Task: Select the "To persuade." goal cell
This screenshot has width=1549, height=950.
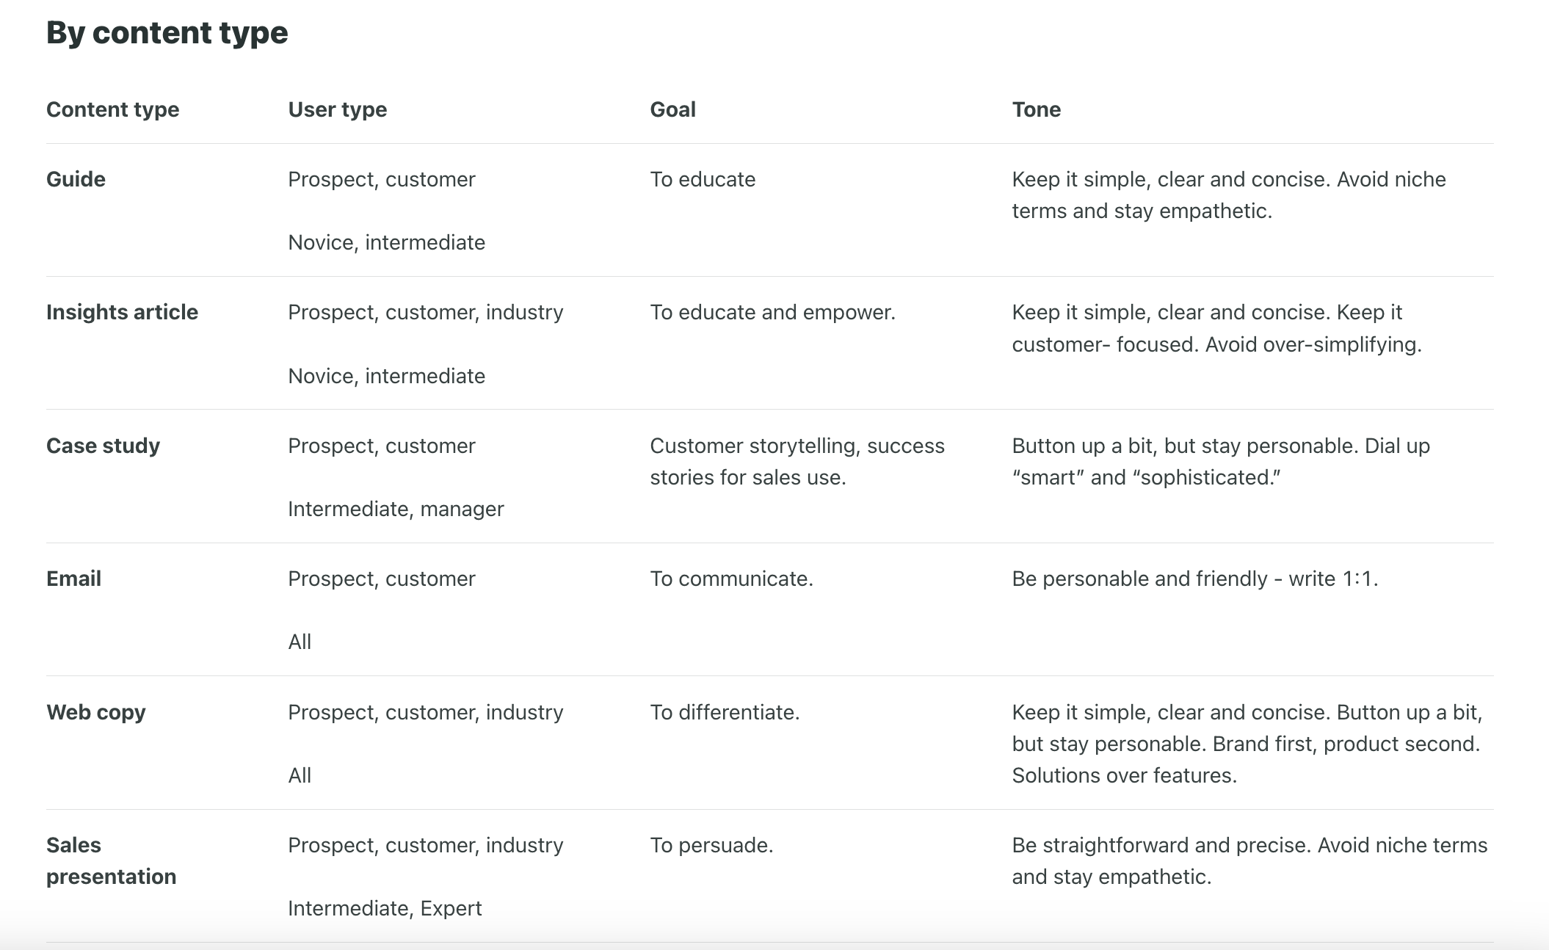Action: coord(711,845)
